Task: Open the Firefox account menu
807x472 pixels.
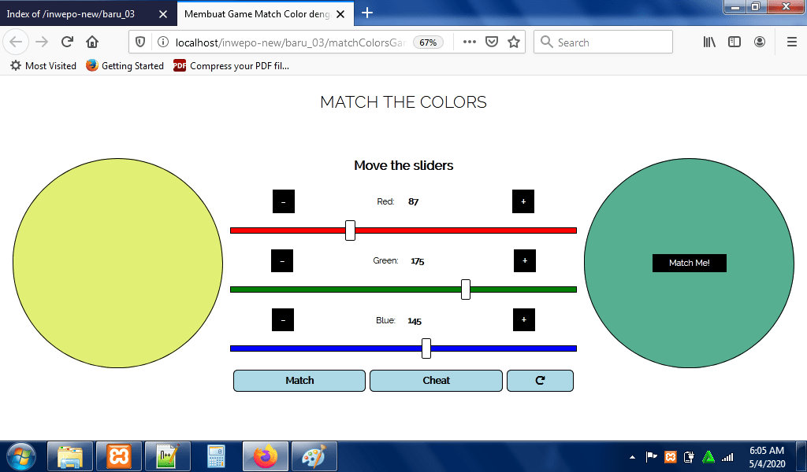Action: (760, 42)
